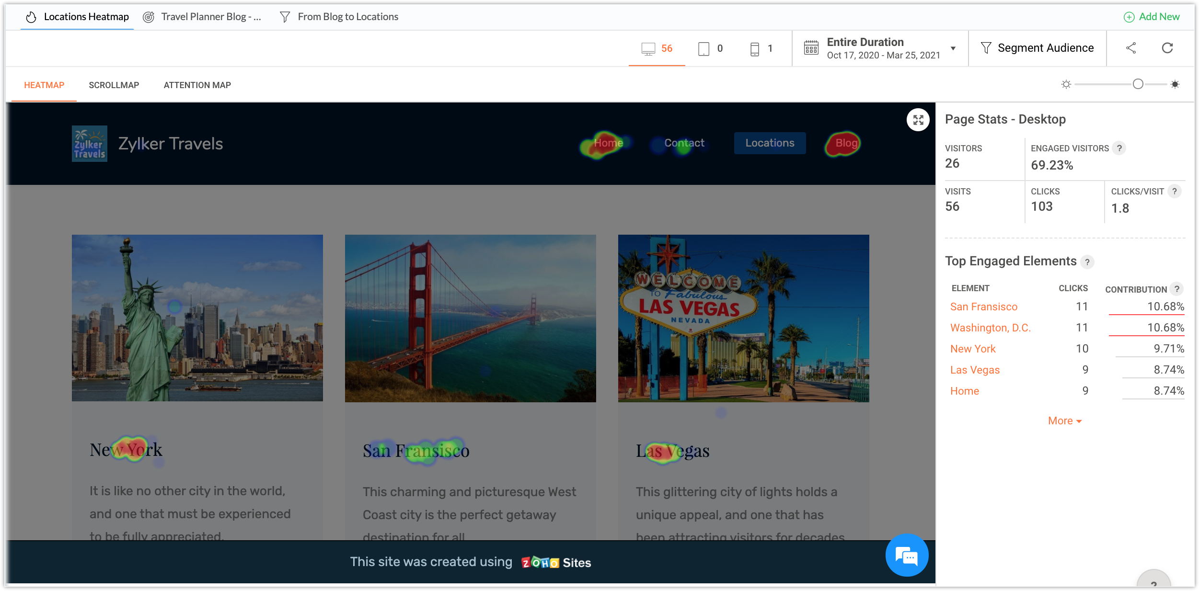Click the Las Vegas sign thumbnail
Image resolution: width=1199 pixels, height=591 pixels.
click(x=743, y=318)
